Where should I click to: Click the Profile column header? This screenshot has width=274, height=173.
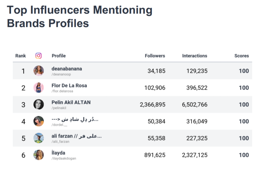point(59,56)
